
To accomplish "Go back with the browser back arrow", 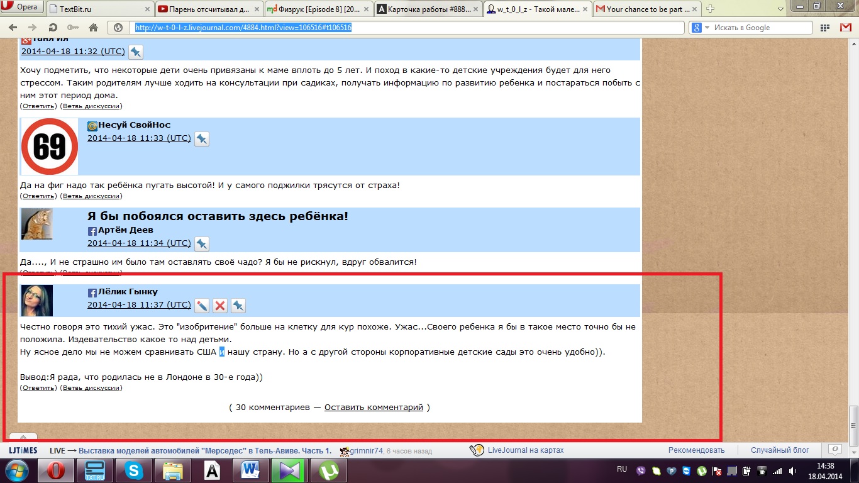I will 13,28.
